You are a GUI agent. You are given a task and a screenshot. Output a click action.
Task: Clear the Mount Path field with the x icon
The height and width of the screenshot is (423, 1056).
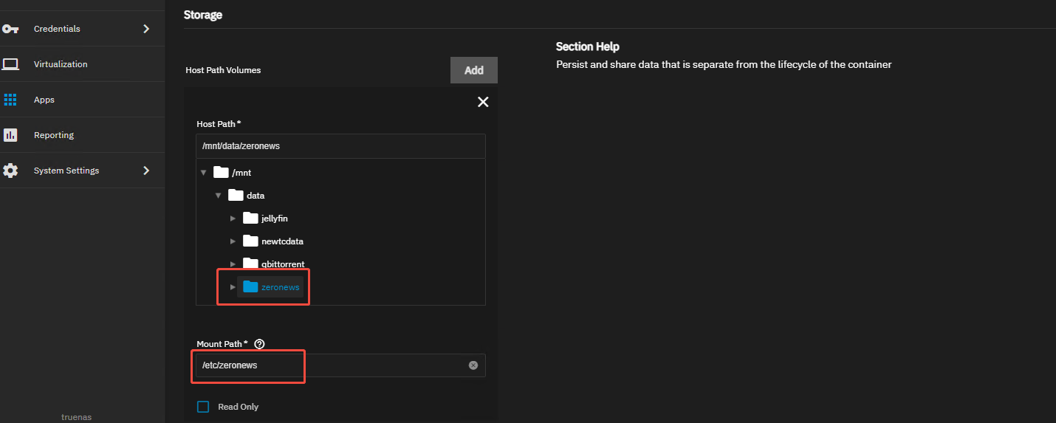pos(473,365)
